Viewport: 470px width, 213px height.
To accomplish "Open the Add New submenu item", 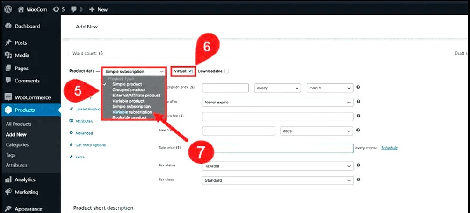I will click(16, 134).
